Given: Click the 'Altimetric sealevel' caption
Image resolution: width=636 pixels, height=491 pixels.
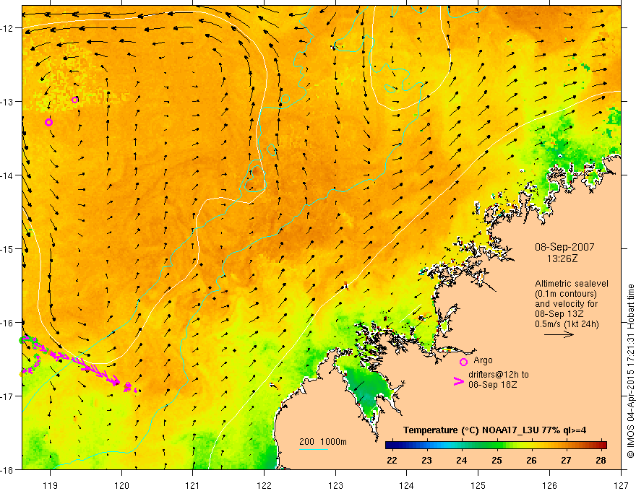Looking at the screenshot, I should (572, 284).
